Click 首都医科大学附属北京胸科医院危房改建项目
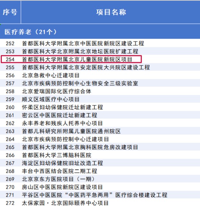The image size is (200, 206). [x=80, y=147]
